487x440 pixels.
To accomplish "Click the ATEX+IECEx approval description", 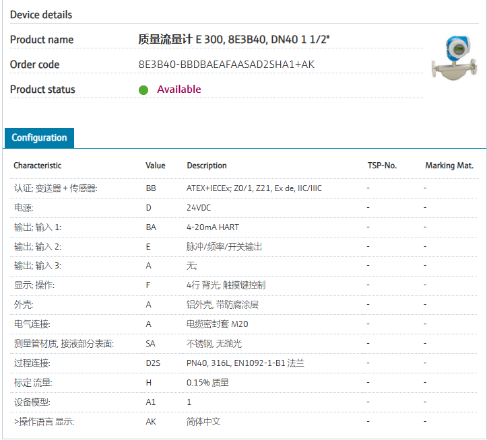I will [254, 188].
